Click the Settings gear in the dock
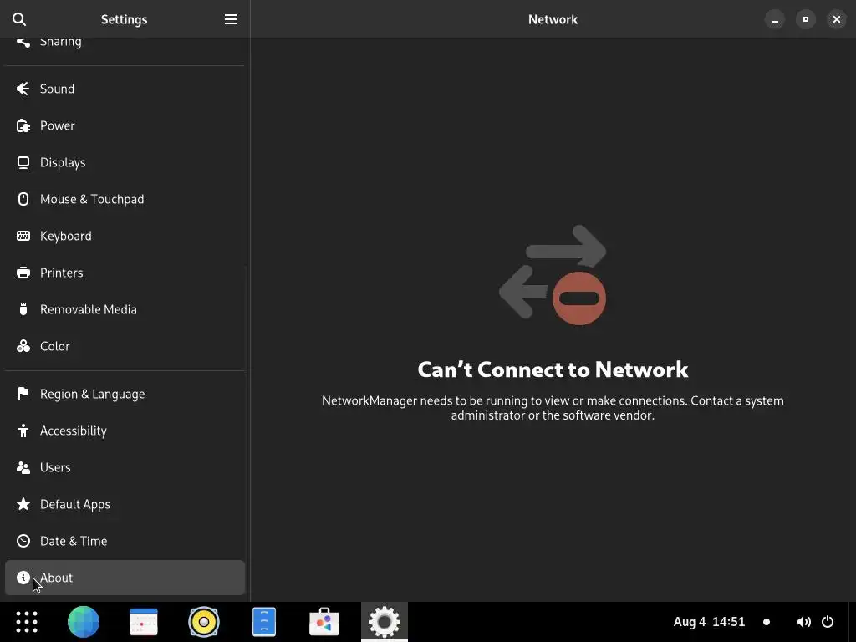The width and height of the screenshot is (856, 642). (x=385, y=622)
